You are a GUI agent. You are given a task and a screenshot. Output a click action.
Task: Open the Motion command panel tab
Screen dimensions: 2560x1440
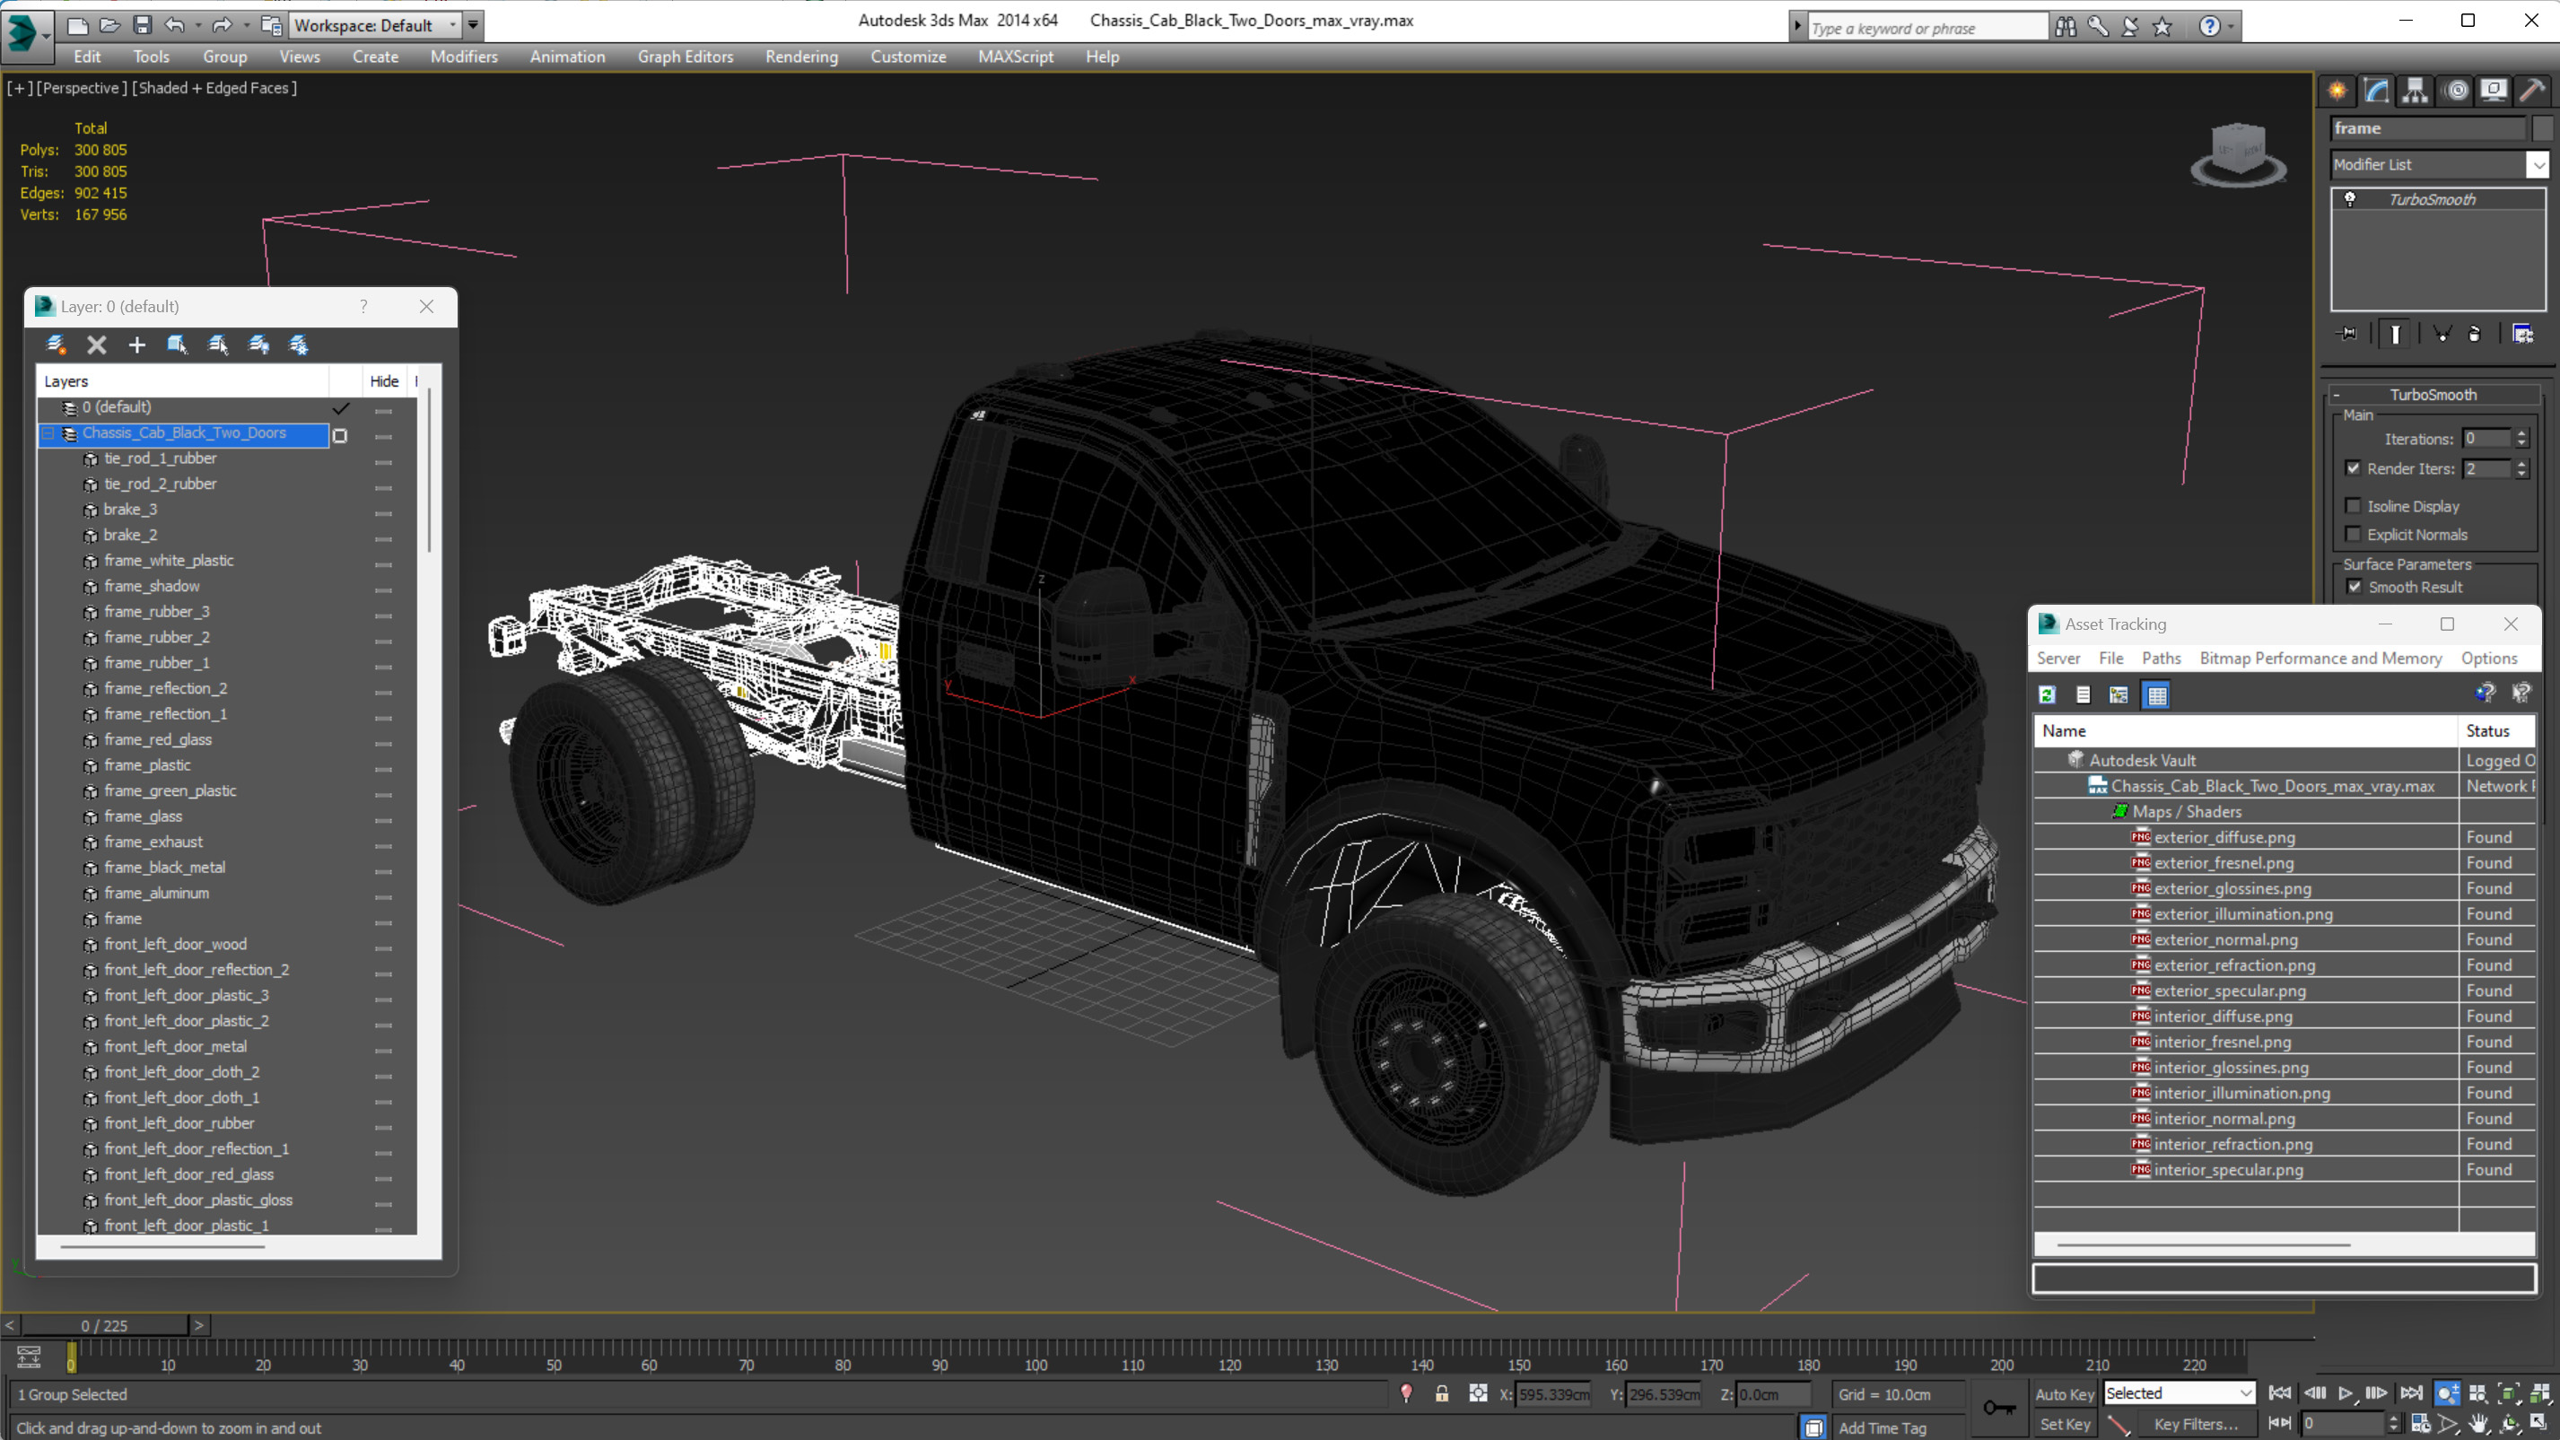(x=2457, y=91)
